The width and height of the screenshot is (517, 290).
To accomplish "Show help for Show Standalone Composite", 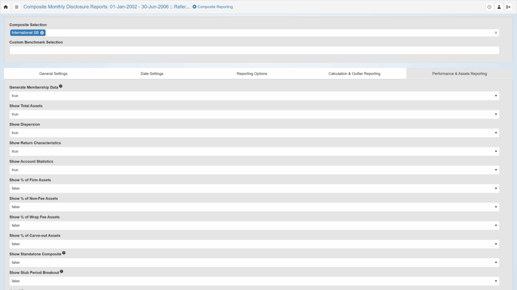I will [x=64, y=253].
